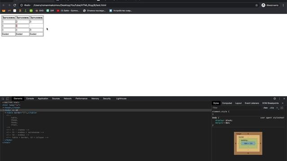Expand the table border element node
Image resolution: width=287 pixels, height=161 pixels.
coord(5,113)
